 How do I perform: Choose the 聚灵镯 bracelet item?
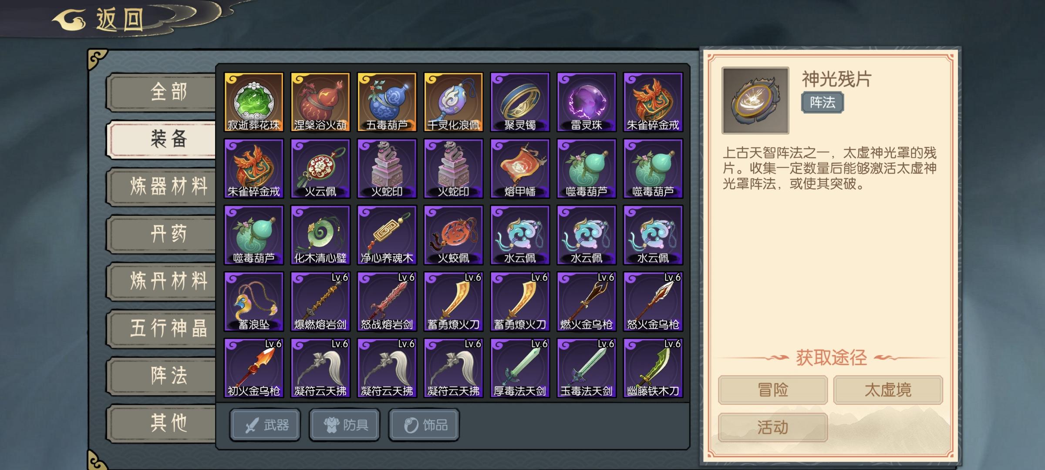coord(520,102)
